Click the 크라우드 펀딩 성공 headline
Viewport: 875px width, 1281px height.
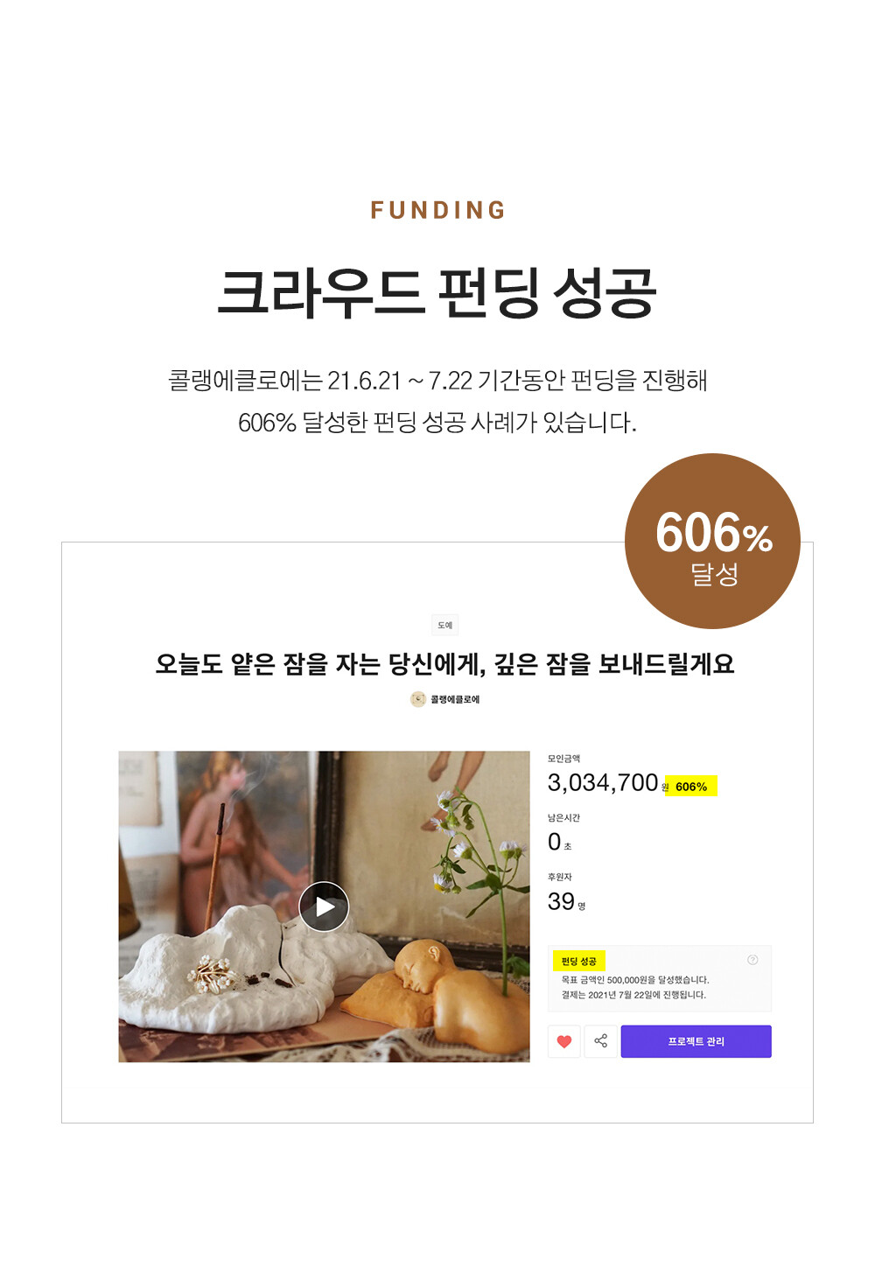pyautogui.click(x=437, y=292)
